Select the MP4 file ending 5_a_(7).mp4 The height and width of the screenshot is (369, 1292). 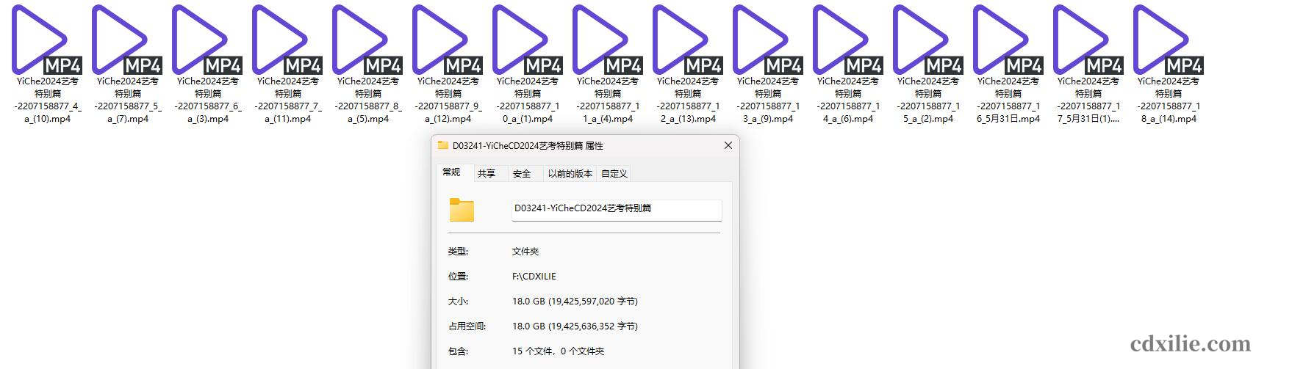click(127, 64)
